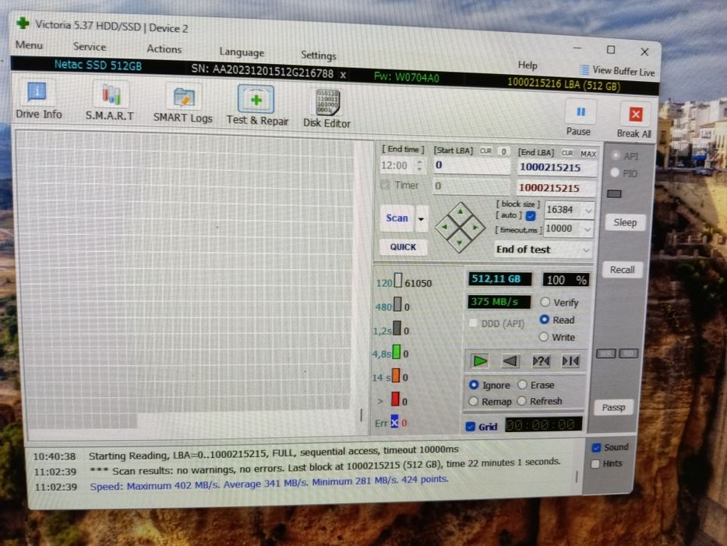Select the Refresh action radio button
Screen dimensions: 727x546
coord(521,401)
